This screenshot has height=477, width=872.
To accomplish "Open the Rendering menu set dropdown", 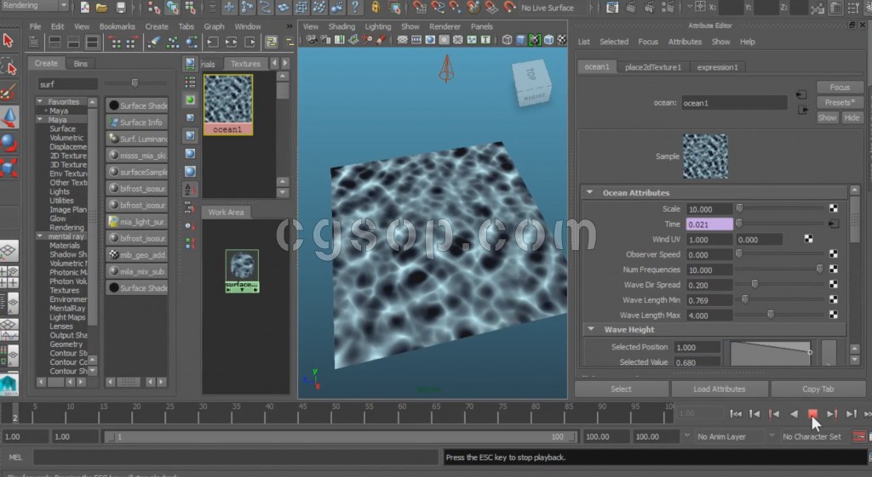I will pos(34,6).
